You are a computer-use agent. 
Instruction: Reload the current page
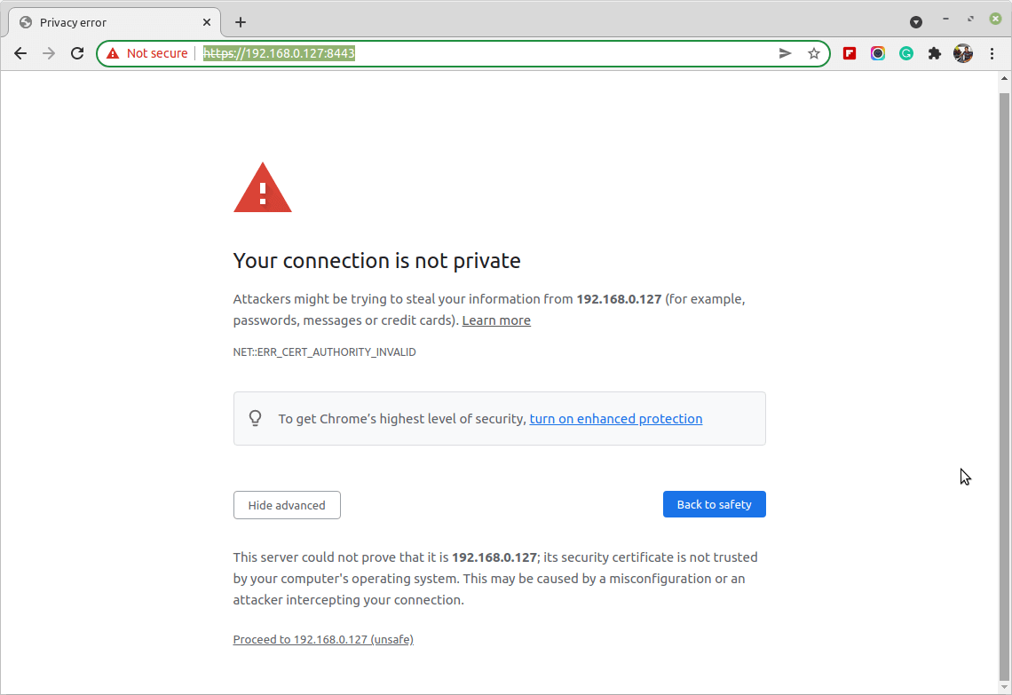(77, 53)
